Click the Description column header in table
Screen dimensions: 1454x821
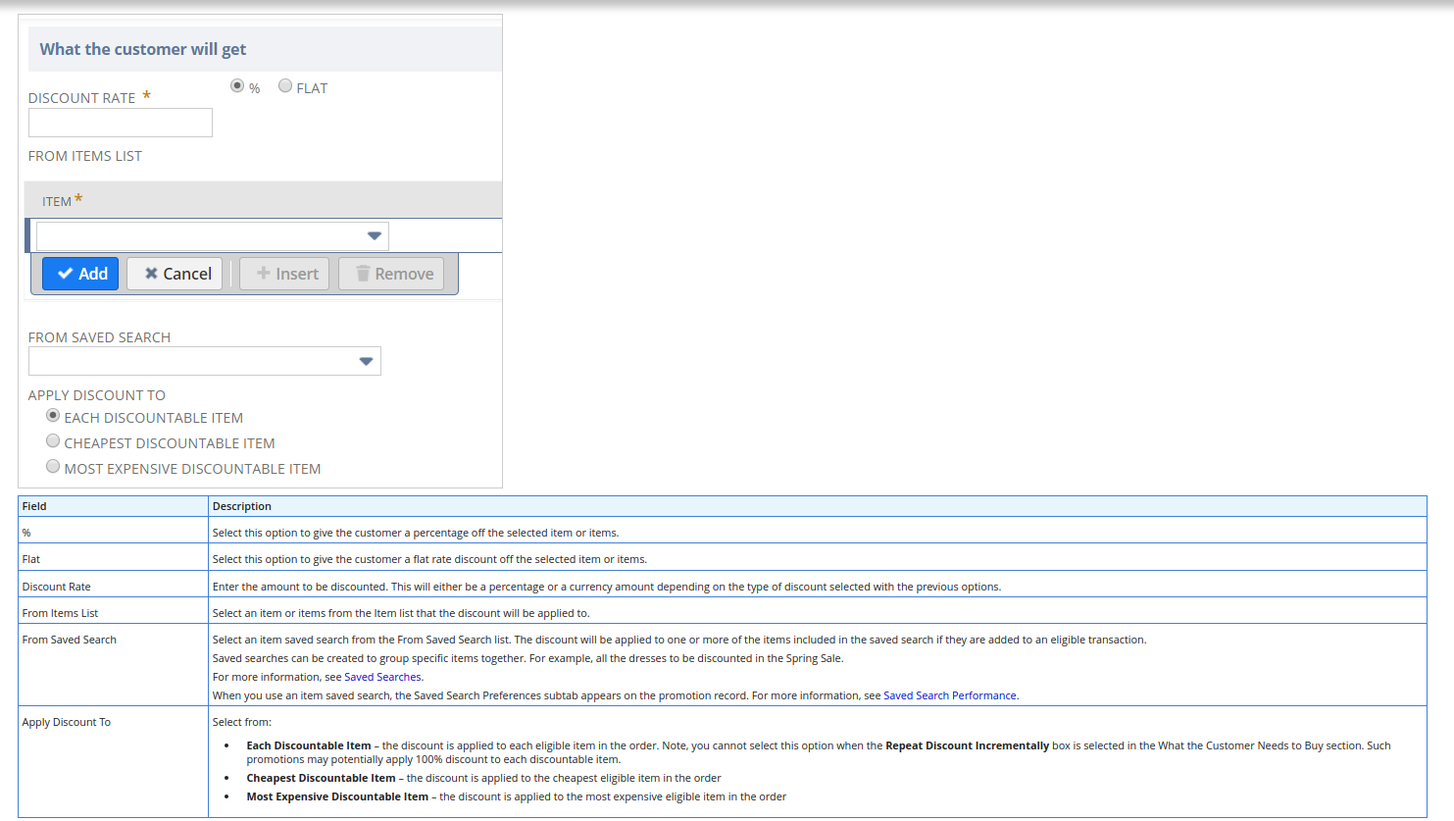pyautogui.click(x=242, y=506)
